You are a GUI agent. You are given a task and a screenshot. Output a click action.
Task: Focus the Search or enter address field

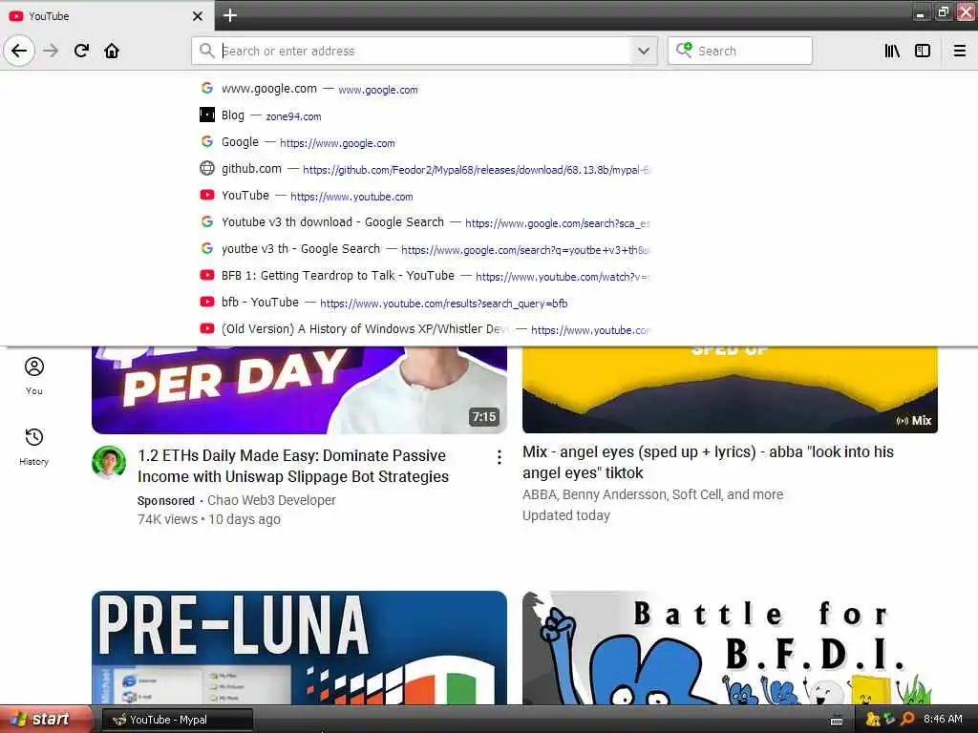click(x=424, y=51)
